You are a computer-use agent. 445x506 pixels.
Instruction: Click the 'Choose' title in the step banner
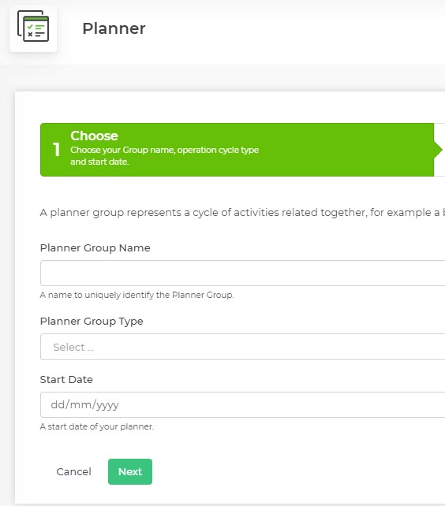tap(94, 136)
